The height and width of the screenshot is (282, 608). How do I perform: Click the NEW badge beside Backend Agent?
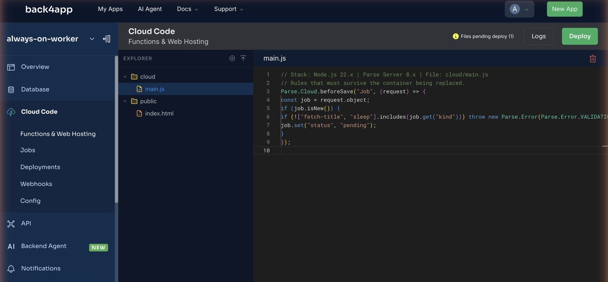tap(98, 247)
